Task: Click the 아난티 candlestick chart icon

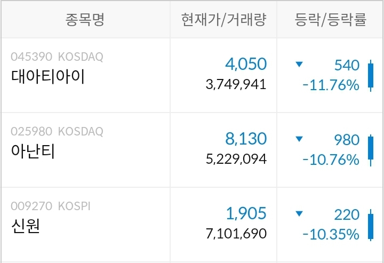Action: coord(371,149)
